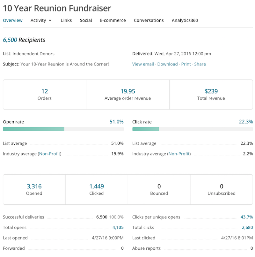Download the campaign report
This screenshot has height=257, width=255.
coord(167,64)
